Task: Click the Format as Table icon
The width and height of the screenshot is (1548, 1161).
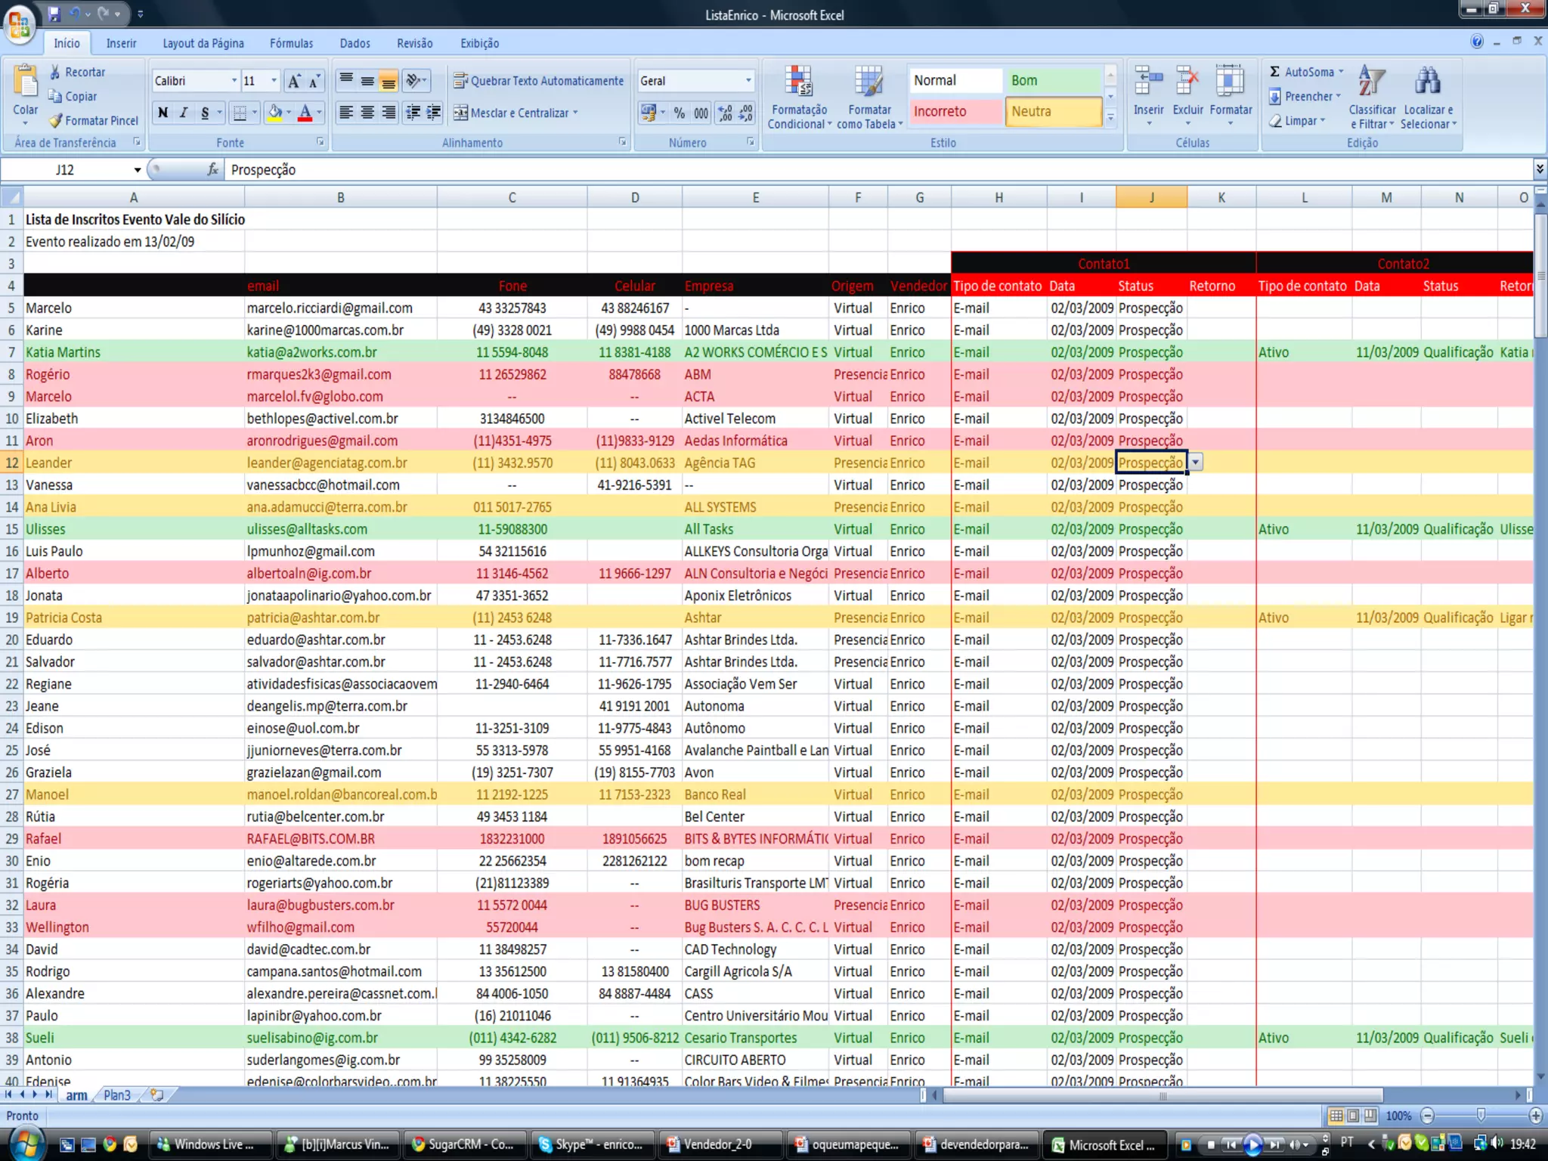Action: [x=868, y=82]
